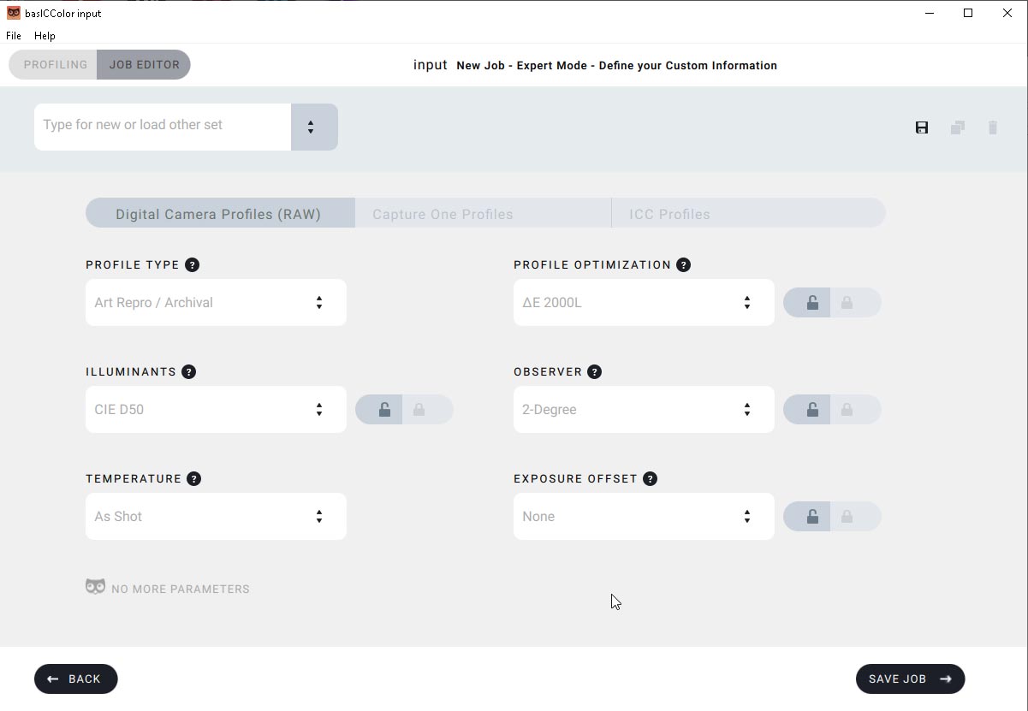Open the File menu
The width and height of the screenshot is (1028, 711).
pyautogui.click(x=14, y=36)
